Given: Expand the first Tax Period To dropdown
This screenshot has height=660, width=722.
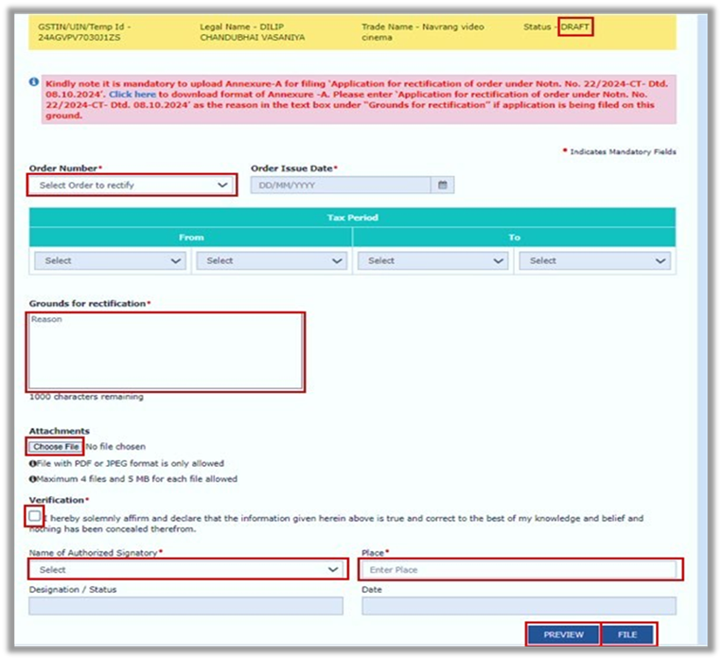Looking at the screenshot, I should (433, 260).
